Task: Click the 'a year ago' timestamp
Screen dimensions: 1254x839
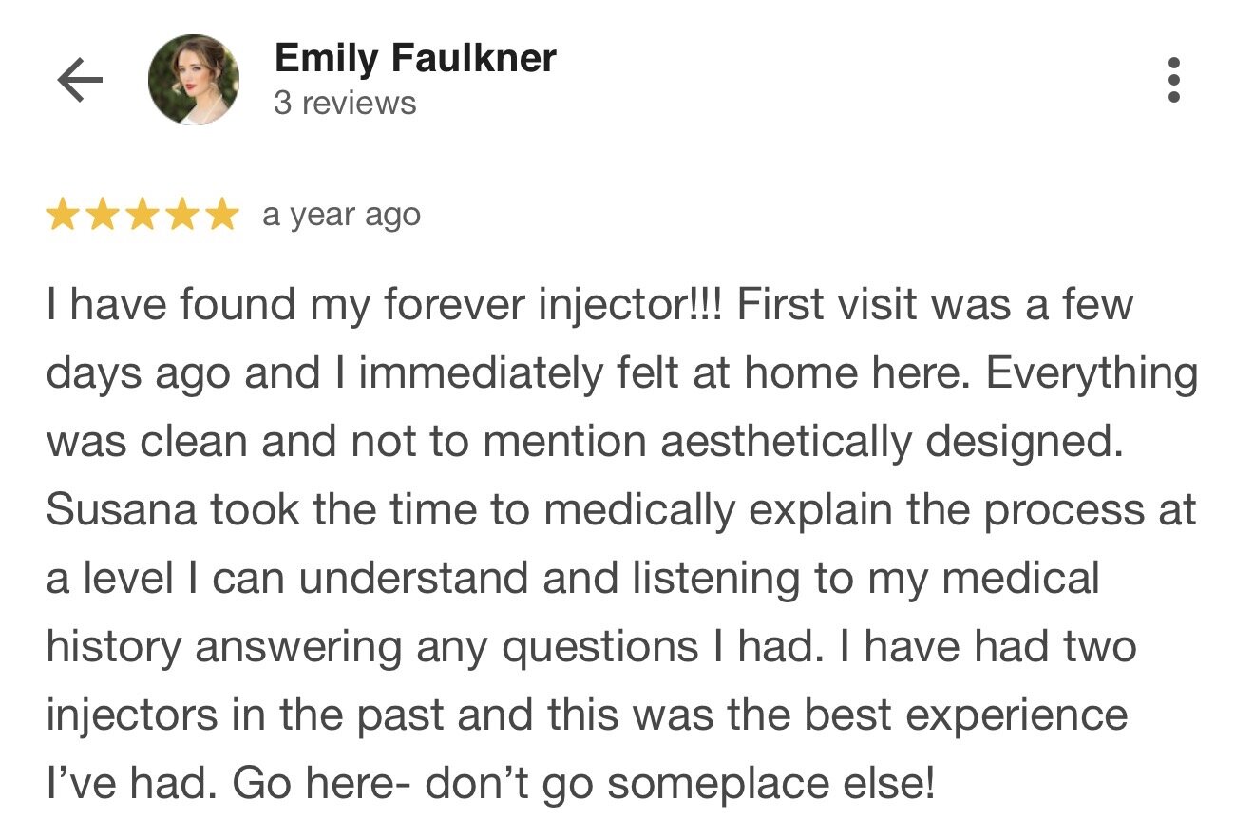Action: coord(341,216)
